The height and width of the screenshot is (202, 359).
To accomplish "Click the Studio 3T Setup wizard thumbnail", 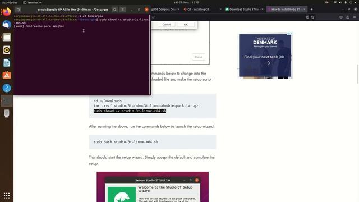I will pyautogui.click(x=153, y=187).
